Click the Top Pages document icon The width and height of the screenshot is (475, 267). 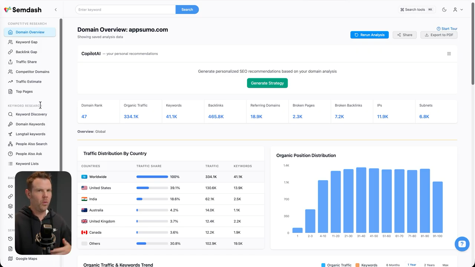10,92
